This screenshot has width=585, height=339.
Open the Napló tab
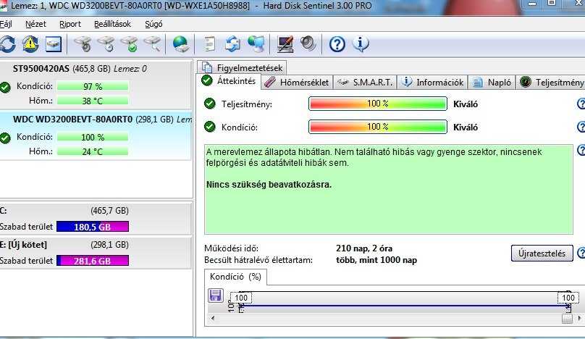(x=492, y=82)
